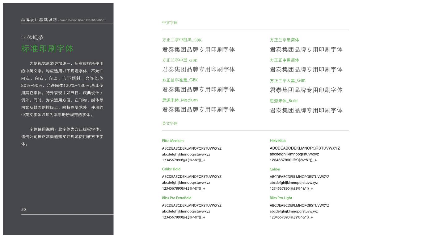The image size is (422, 238).
Task: Select the lowercase sample under Bliss Pro ExtraBold
Action: pos(186,211)
